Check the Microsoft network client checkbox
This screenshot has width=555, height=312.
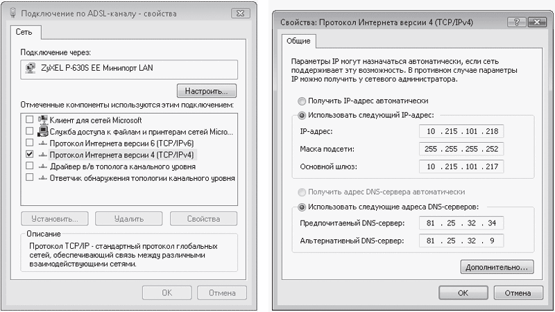pyautogui.click(x=29, y=119)
